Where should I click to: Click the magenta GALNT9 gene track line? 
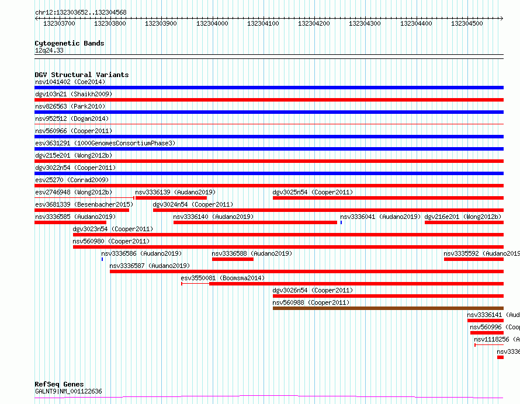(269, 396)
